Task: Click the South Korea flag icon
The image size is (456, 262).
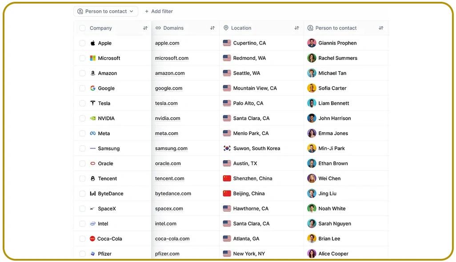Action: point(227,149)
